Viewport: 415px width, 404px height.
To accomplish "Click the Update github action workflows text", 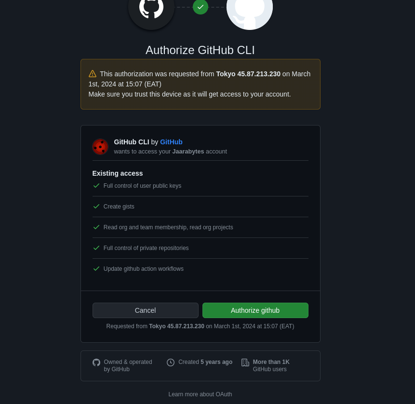I will [144, 269].
